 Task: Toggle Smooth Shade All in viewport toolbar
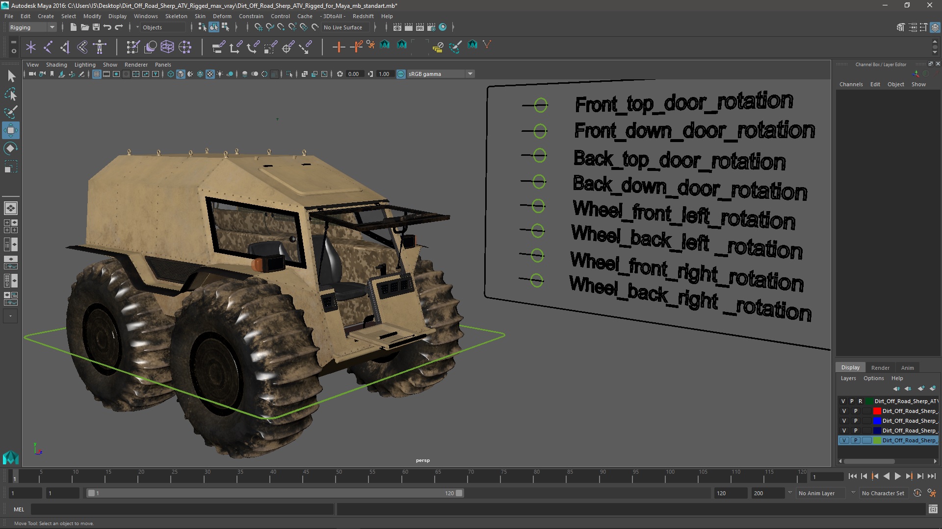pyautogui.click(x=181, y=74)
